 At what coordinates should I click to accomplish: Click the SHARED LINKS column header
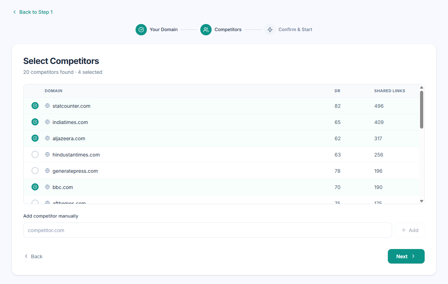(390, 91)
